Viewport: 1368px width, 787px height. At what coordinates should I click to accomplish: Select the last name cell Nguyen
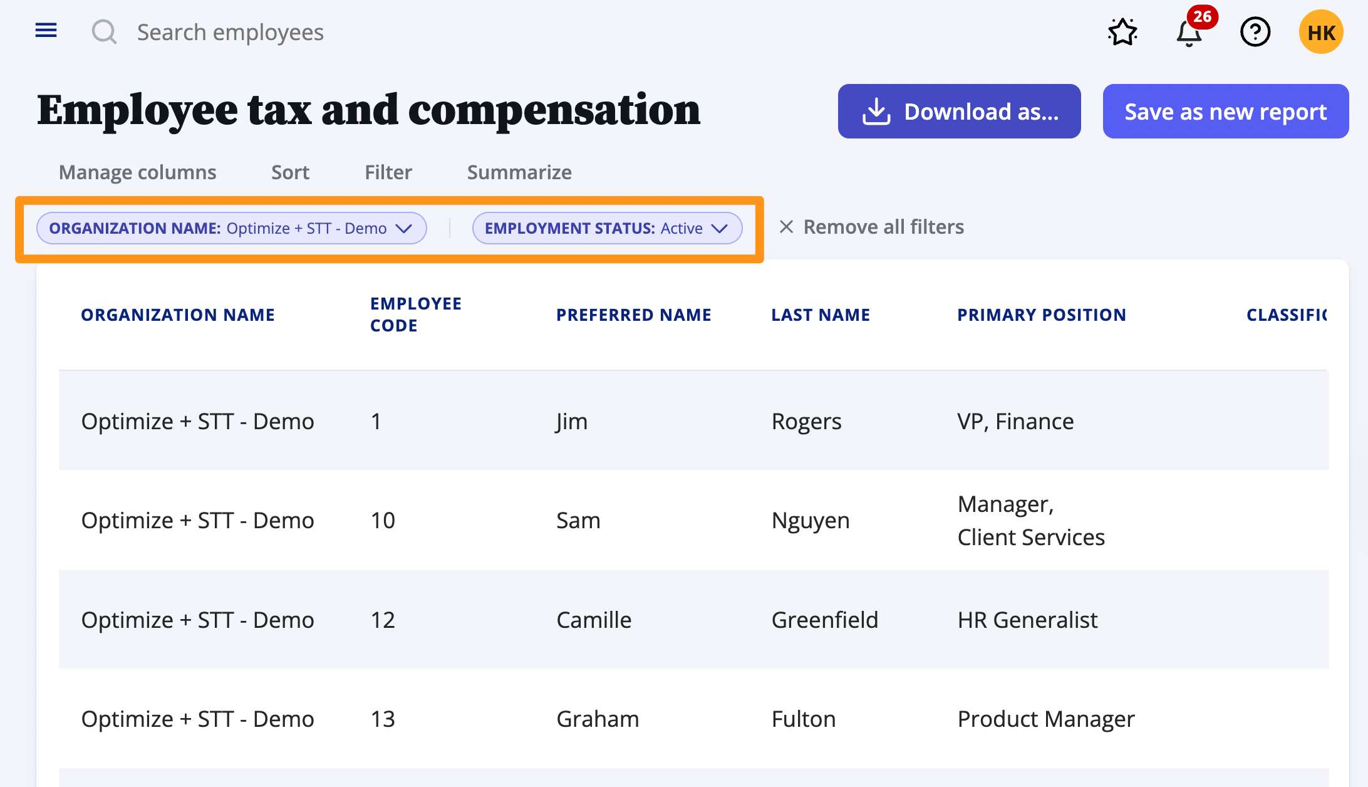(811, 520)
